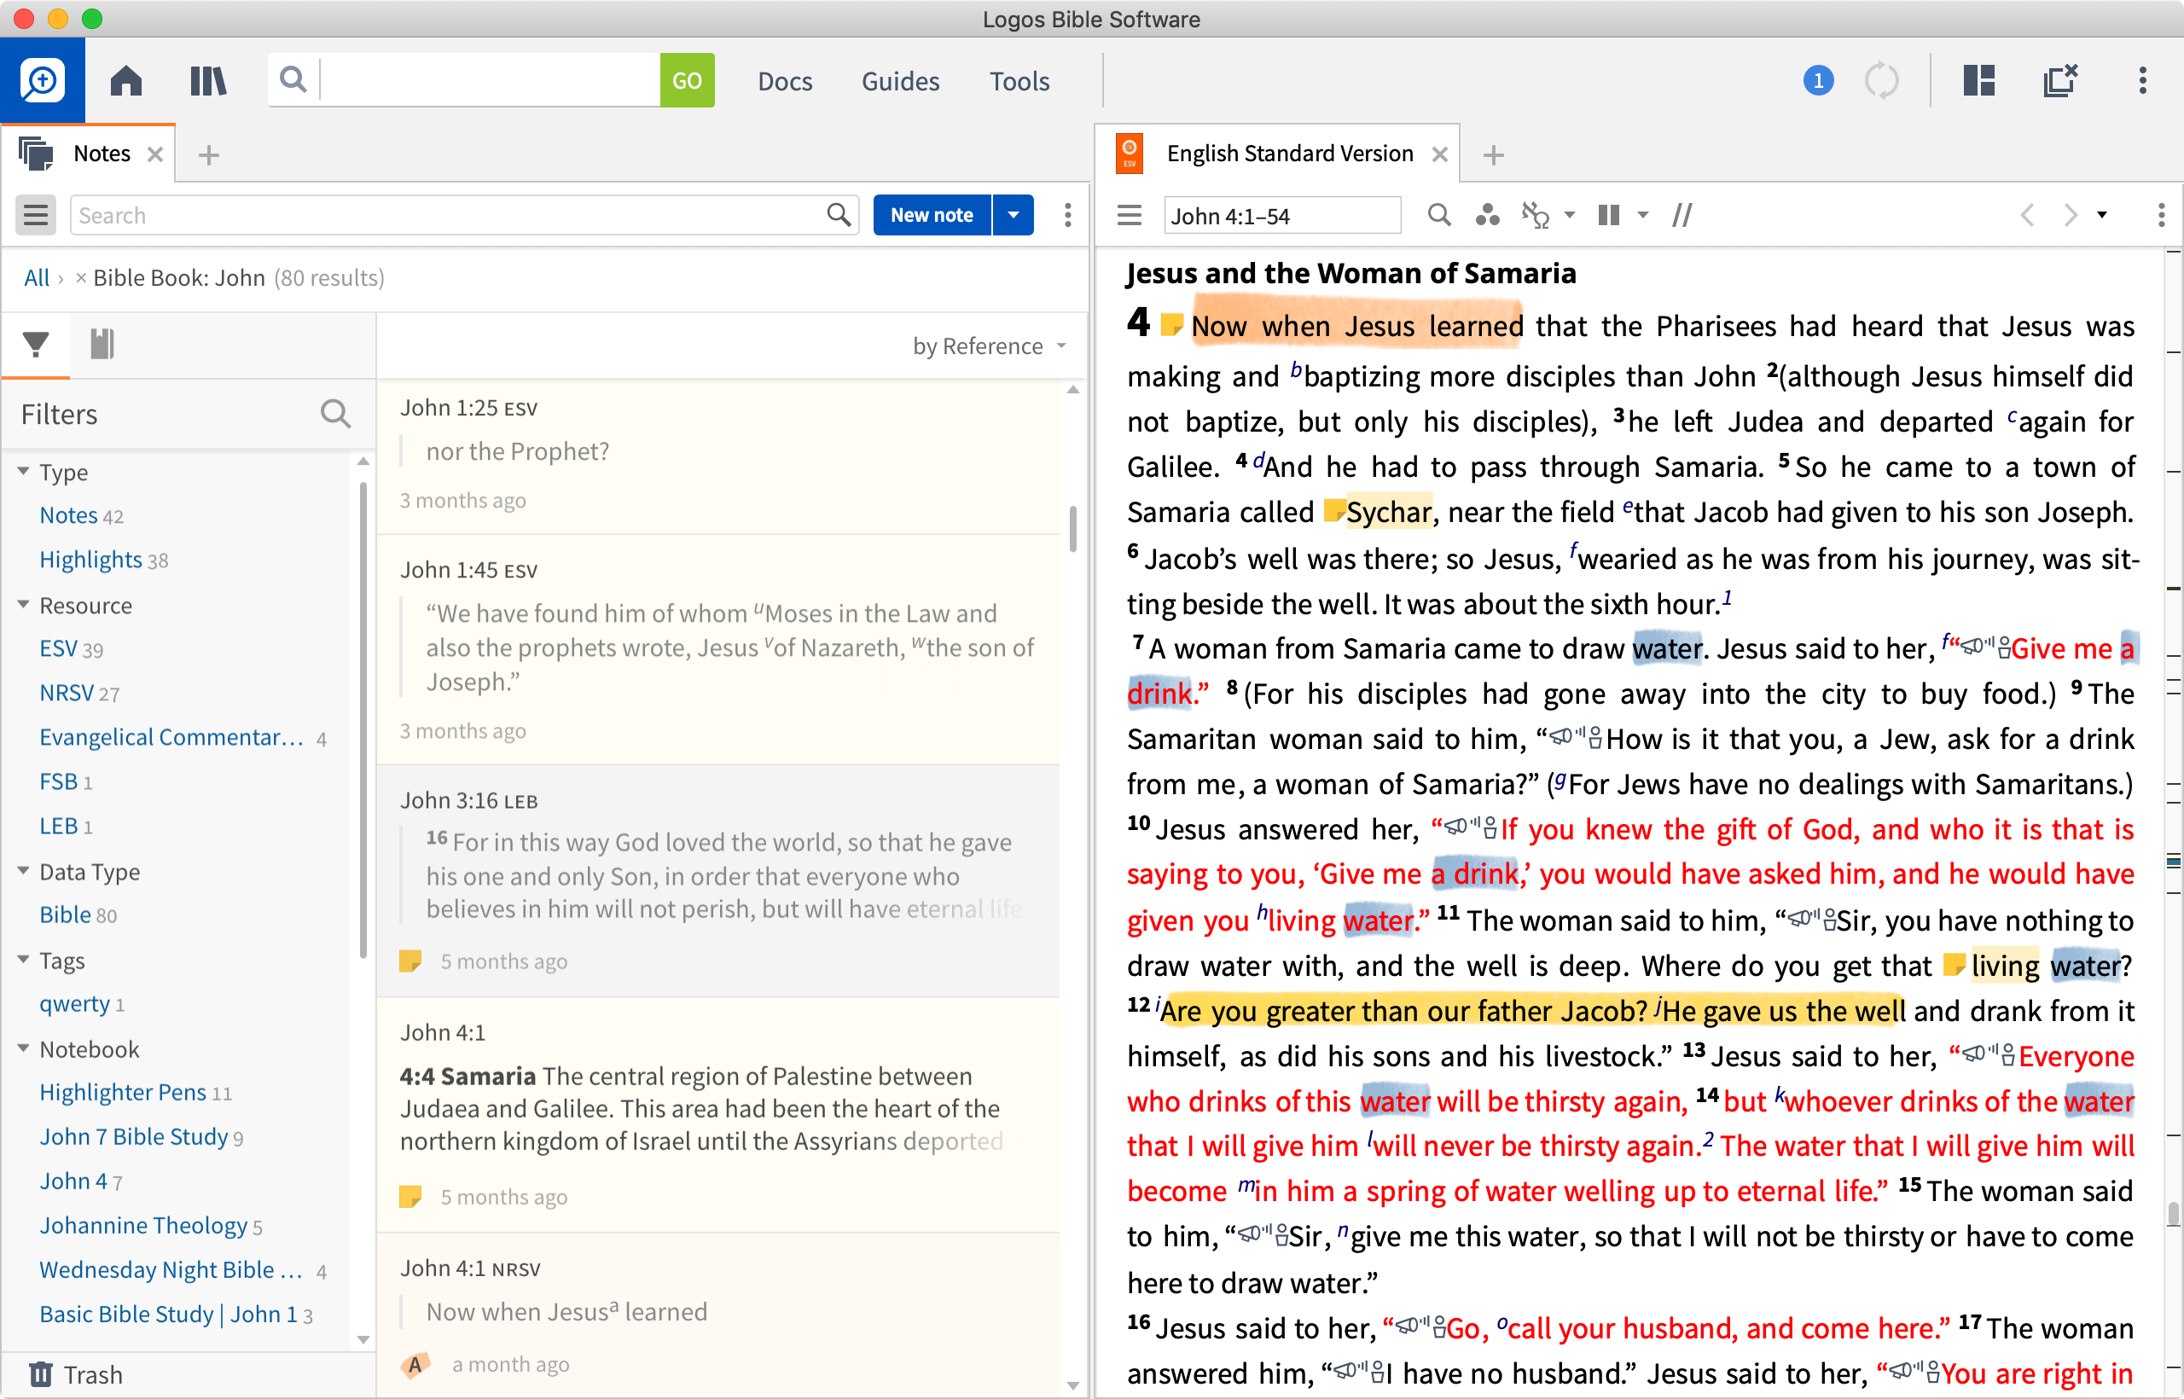Open the Library books icon
This screenshot has width=2184, height=1399.
[208, 81]
